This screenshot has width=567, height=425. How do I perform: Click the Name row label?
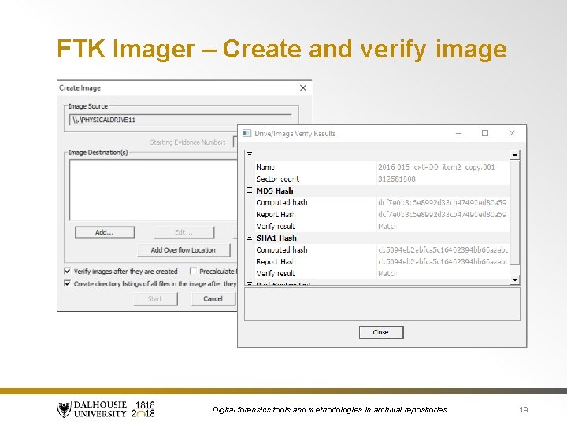[x=265, y=168]
